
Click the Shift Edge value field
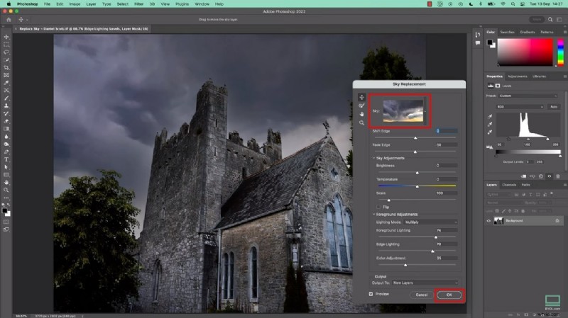pos(447,131)
